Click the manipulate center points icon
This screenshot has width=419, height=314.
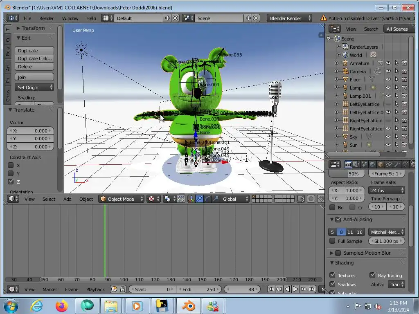(x=181, y=199)
